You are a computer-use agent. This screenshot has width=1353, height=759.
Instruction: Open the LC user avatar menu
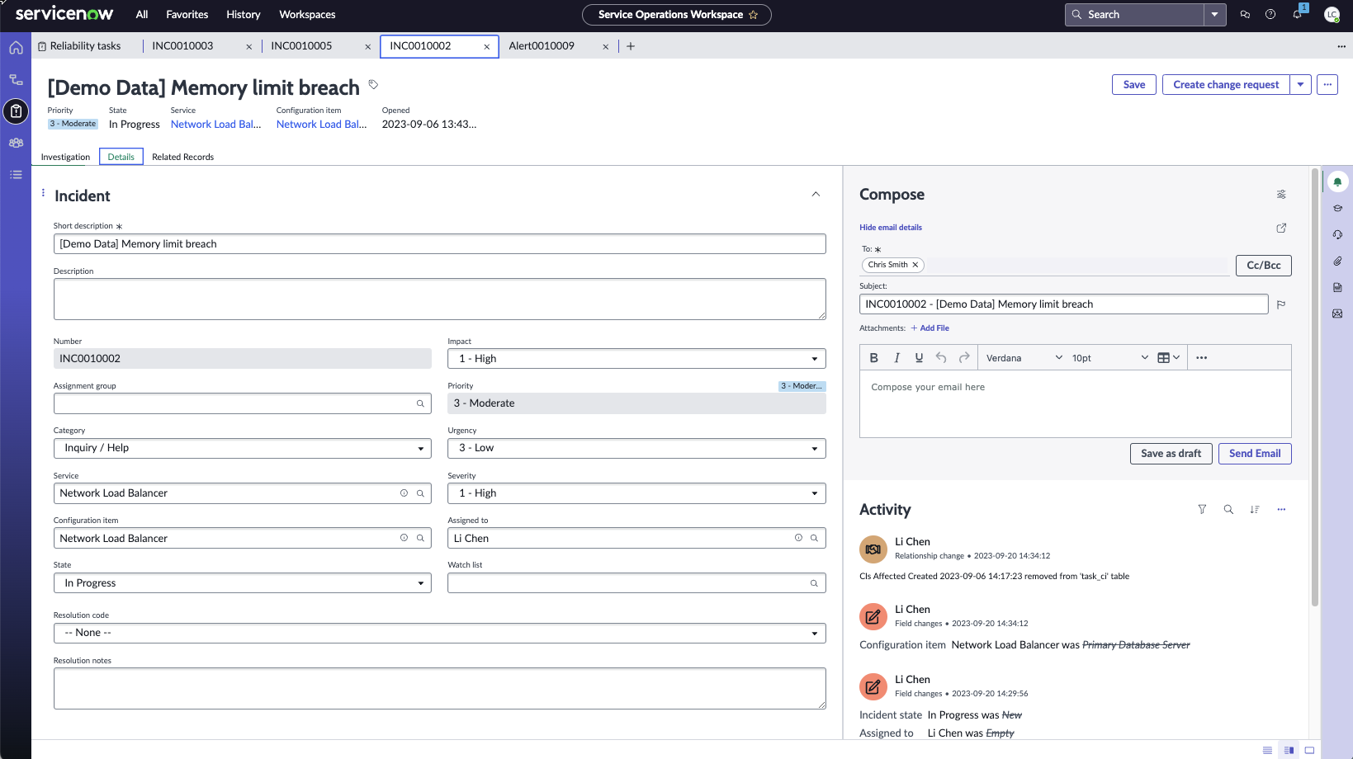point(1332,15)
